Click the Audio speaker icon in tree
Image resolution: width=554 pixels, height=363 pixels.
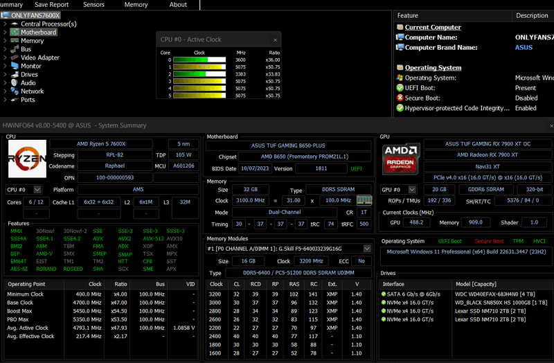tap(15, 82)
